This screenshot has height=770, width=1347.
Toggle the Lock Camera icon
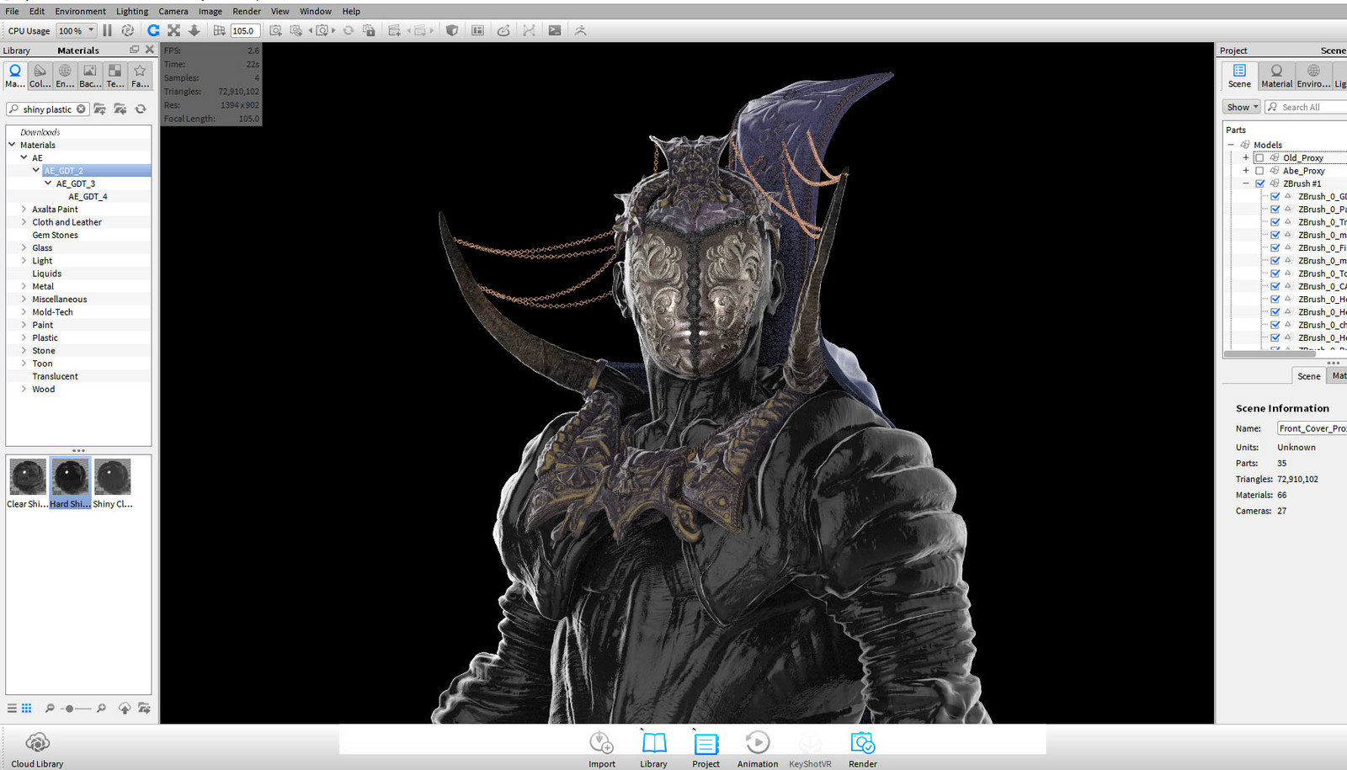[369, 30]
